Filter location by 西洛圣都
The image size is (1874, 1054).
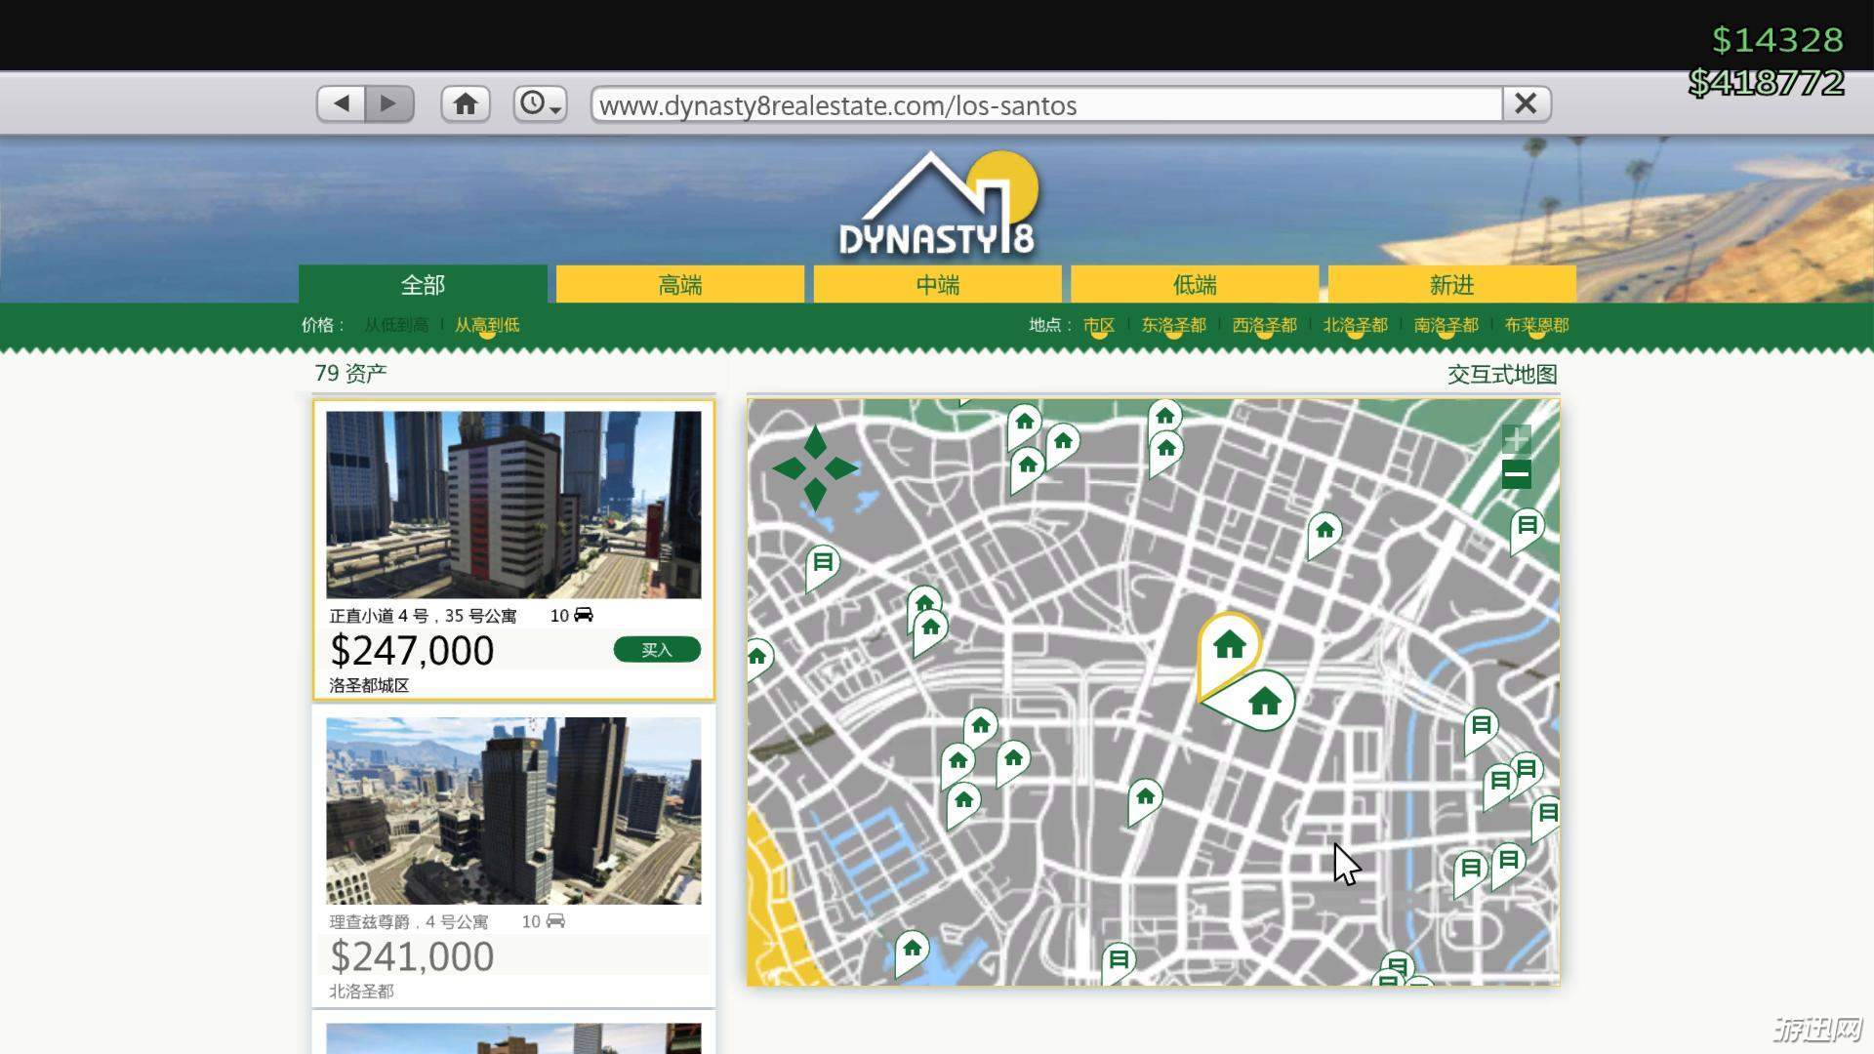click(x=1265, y=325)
